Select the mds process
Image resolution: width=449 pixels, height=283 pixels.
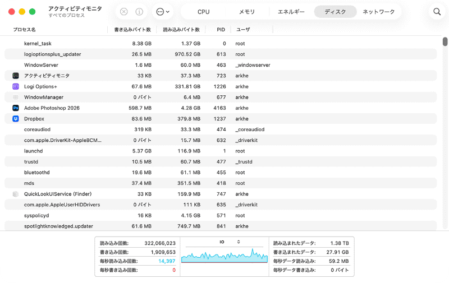pyautogui.click(x=221, y=183)
